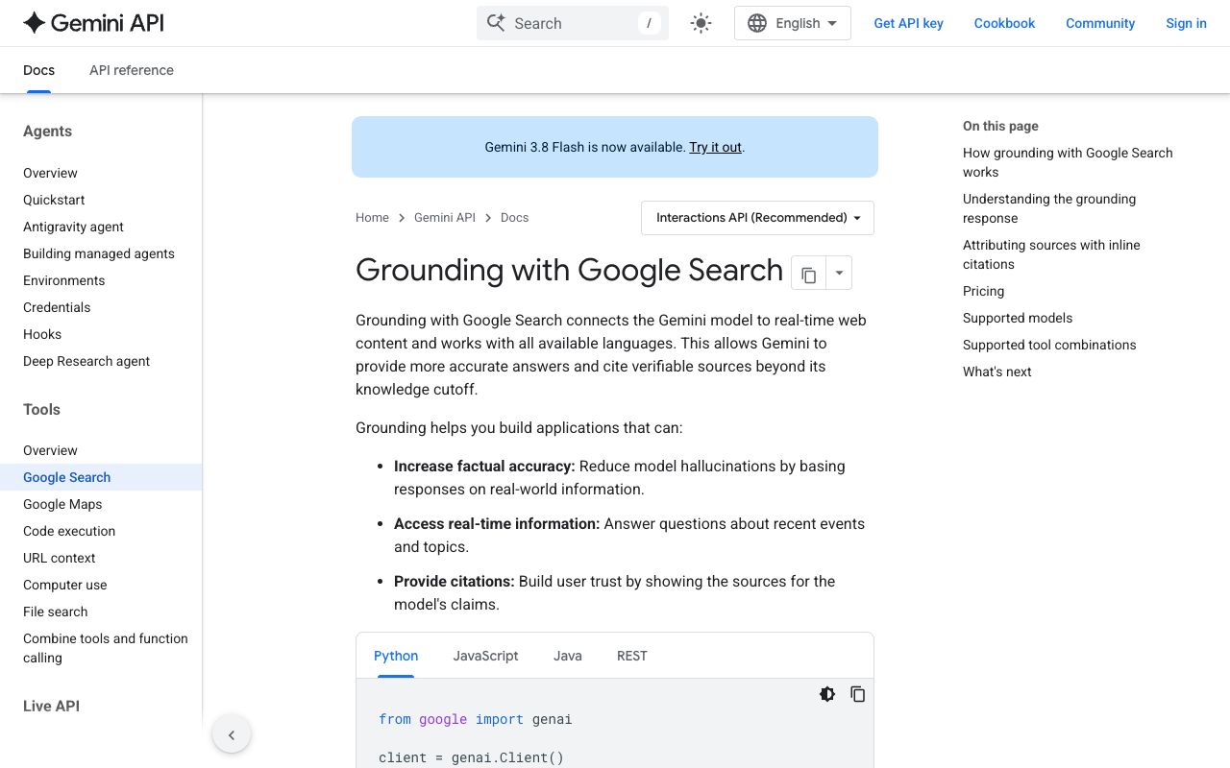Select Google Maps in the Tools sidebar

click(x=62, y=504)
